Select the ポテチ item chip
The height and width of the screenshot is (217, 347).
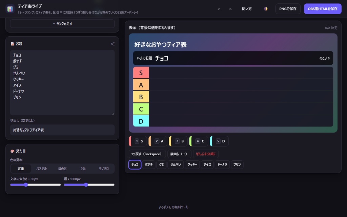(149, 164)
